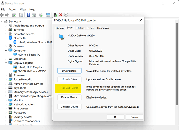Select ACPI x64-based PC tree item
Viewport: 179px width, 130px height.
click(29, 55)
